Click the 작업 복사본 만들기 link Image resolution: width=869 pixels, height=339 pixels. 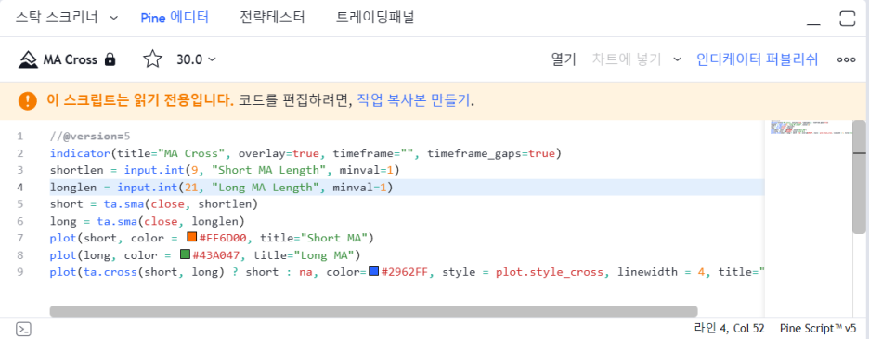413,100
